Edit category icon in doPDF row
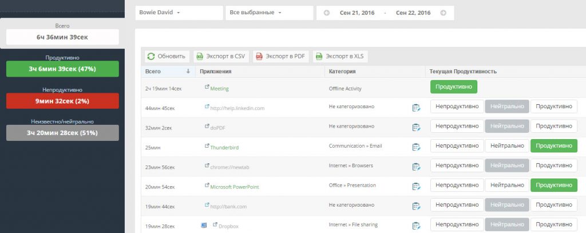This screenshot has width=586, height=233. click(416, 128)
